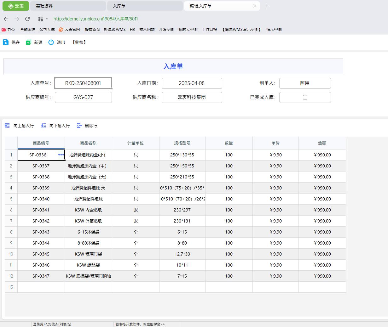Click the Exit power icon

[x=51, y=42]
